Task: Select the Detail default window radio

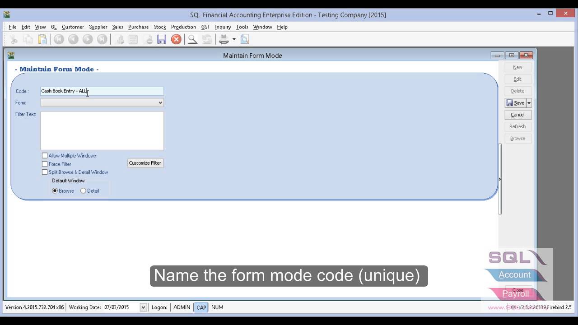Action: (83, 190)
